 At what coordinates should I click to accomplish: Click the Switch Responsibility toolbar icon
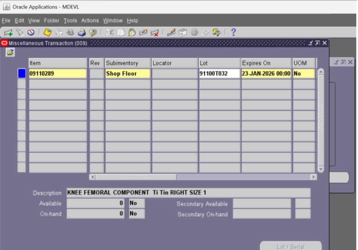[x=70, y=33]
